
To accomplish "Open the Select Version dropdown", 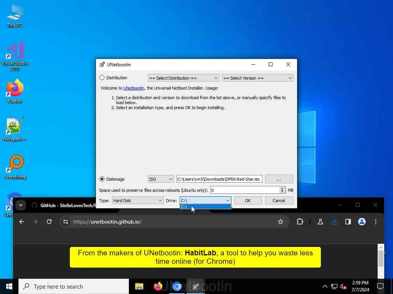I will tap(258, 78).
